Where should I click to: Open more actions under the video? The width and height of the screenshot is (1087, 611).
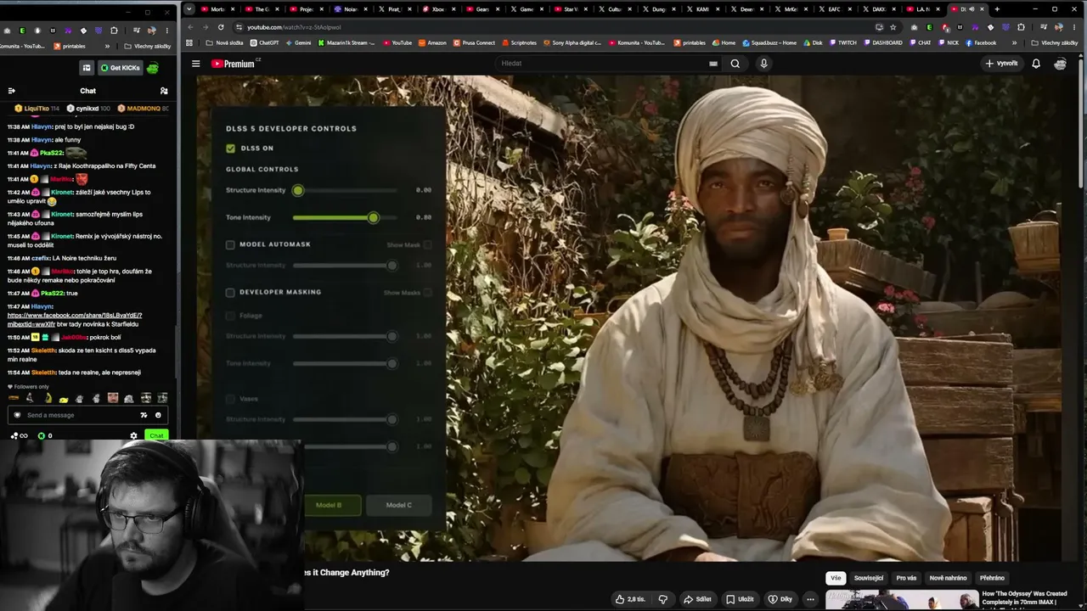pos(810,599)
